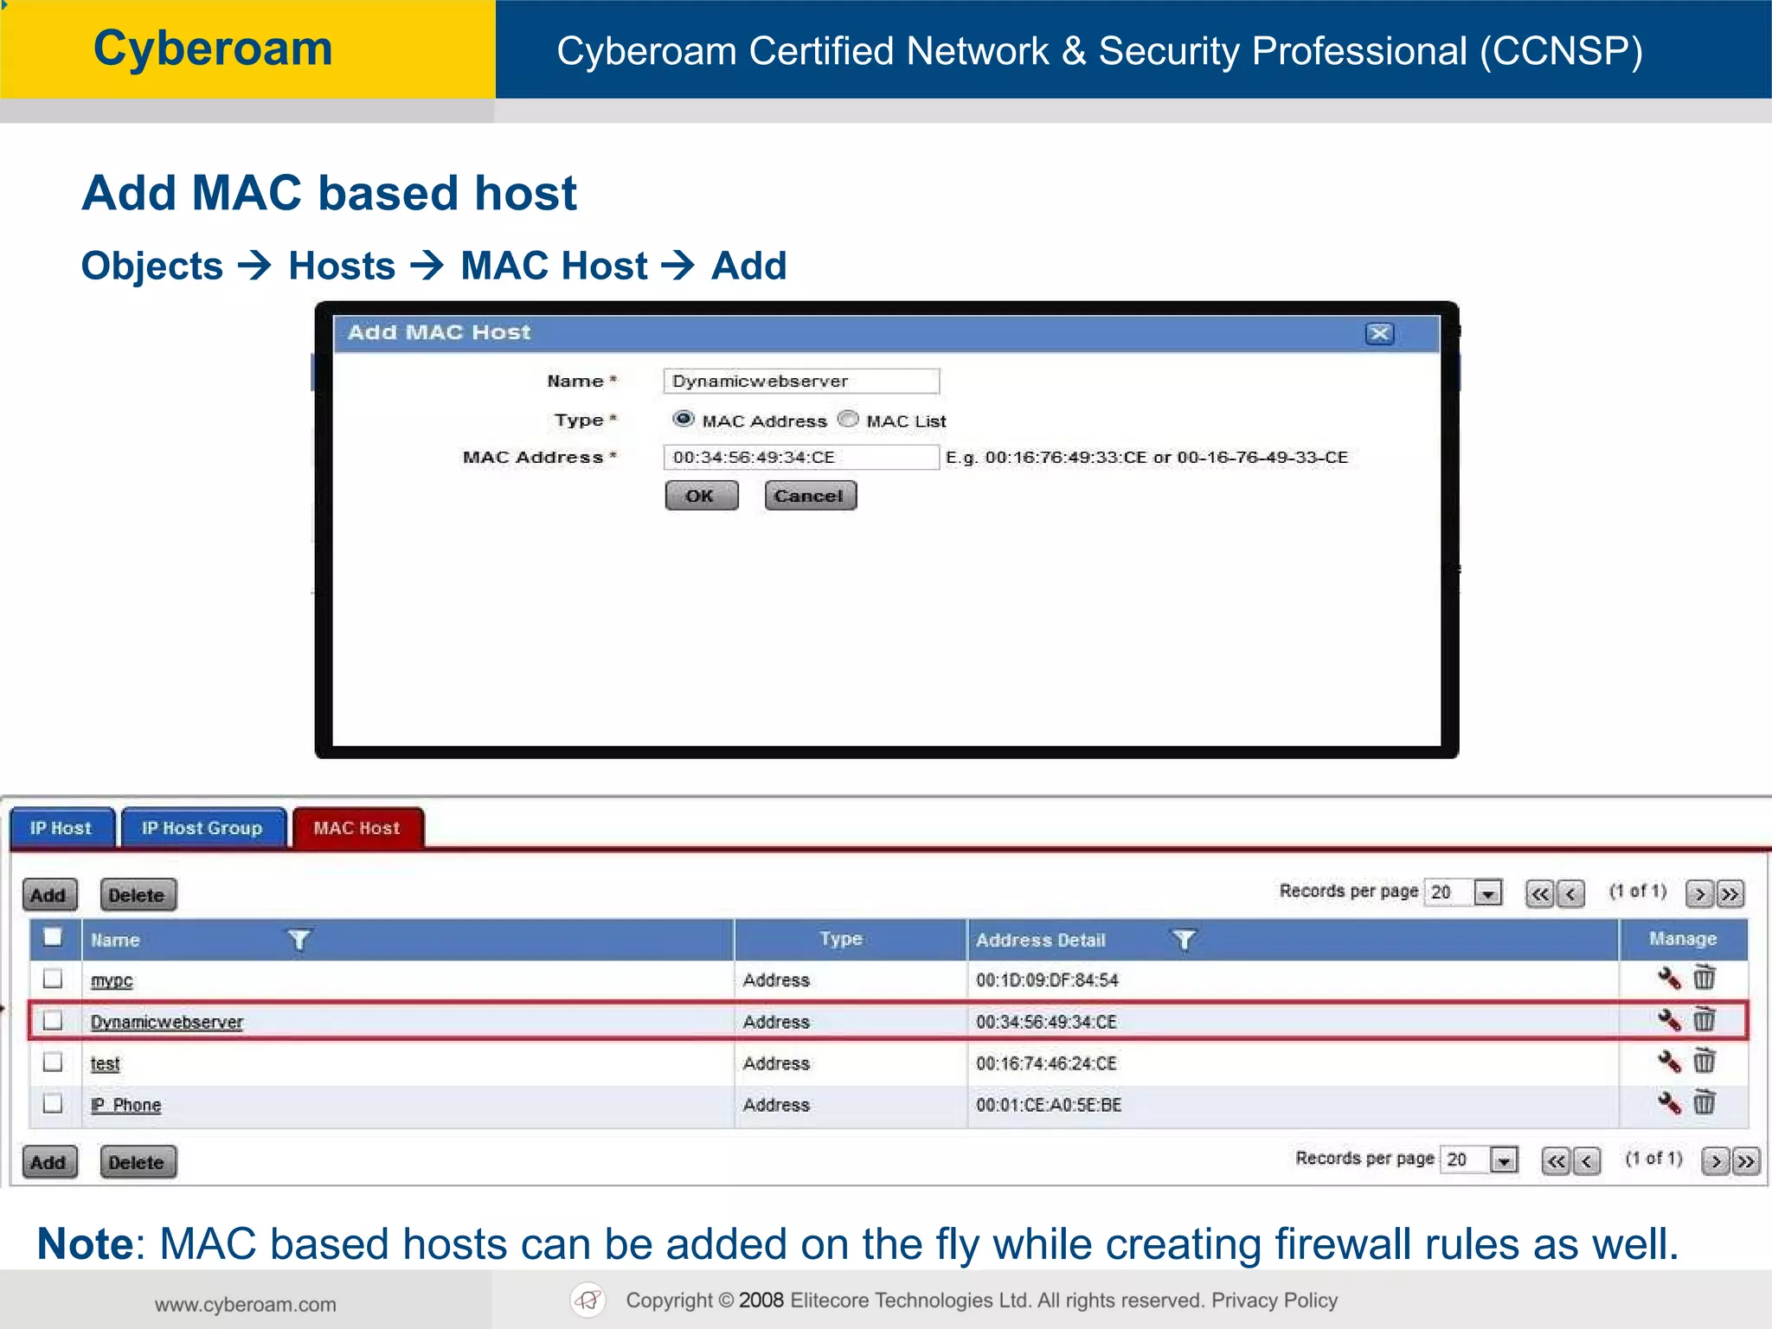The image size is (1772, 1329).
Task: Switch to the IP Host Group tab
Action: pyautogui.click(x=202, y=828)
